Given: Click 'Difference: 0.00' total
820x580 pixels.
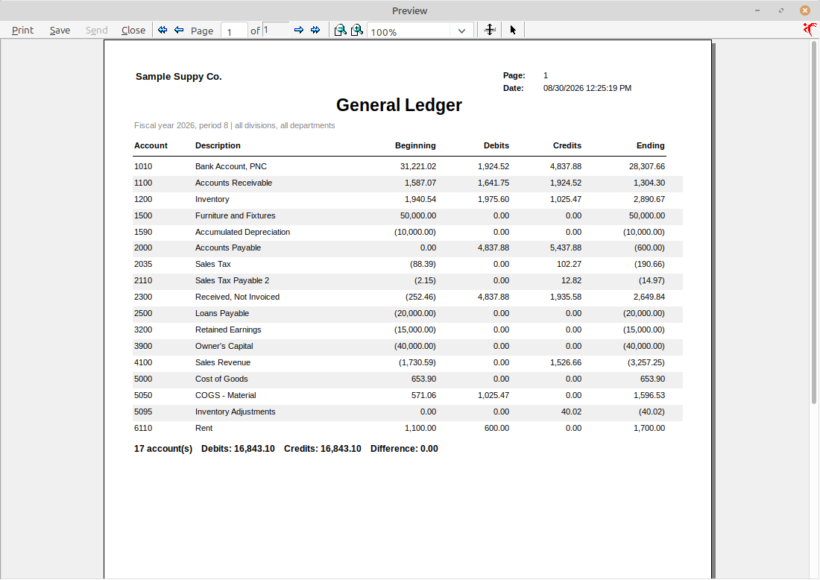Looking at the screenshot, I should pos(404,449).
